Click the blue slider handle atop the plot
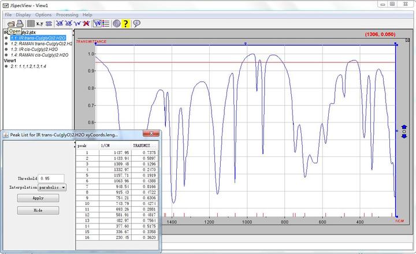The image size is (416, 254). (246, 43)
